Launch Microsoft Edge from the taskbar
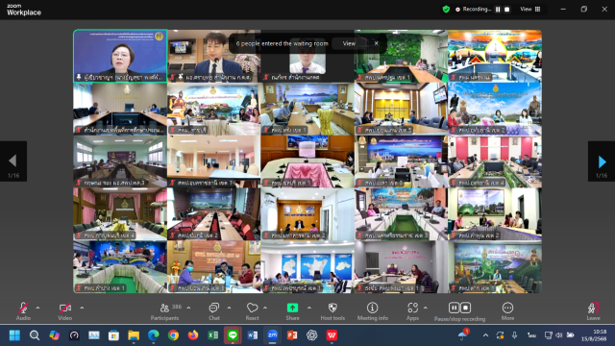Screen dimensions: 615x346 pos(154,335)
